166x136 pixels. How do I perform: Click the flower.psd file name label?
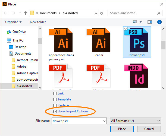137,55
